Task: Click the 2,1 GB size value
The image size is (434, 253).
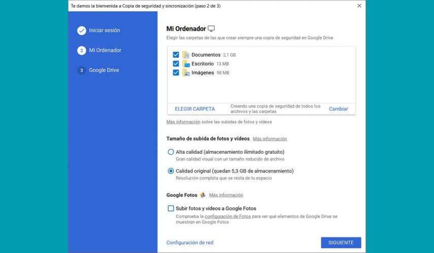Action: [229, 55]
